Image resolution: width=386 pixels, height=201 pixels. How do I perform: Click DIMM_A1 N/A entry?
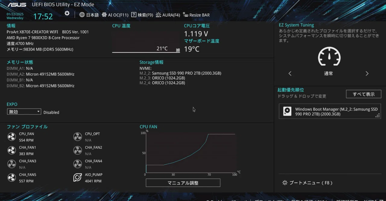tap(20, 69)
